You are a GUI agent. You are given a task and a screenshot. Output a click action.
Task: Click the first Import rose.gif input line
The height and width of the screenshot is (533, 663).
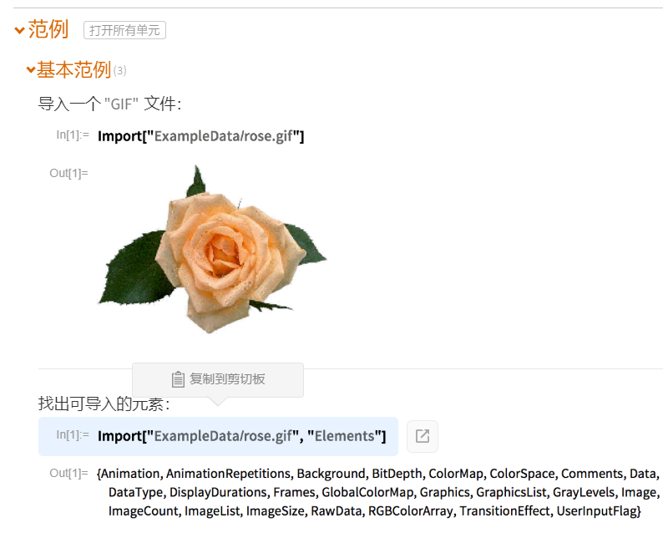click(x=201, y=136)
